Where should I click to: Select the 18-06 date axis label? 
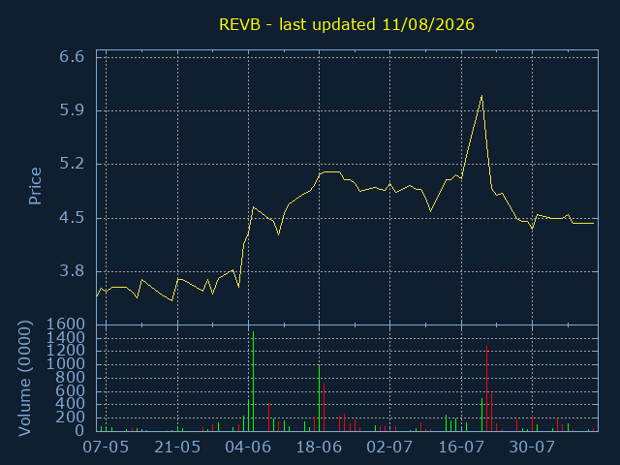pos(319,448)
